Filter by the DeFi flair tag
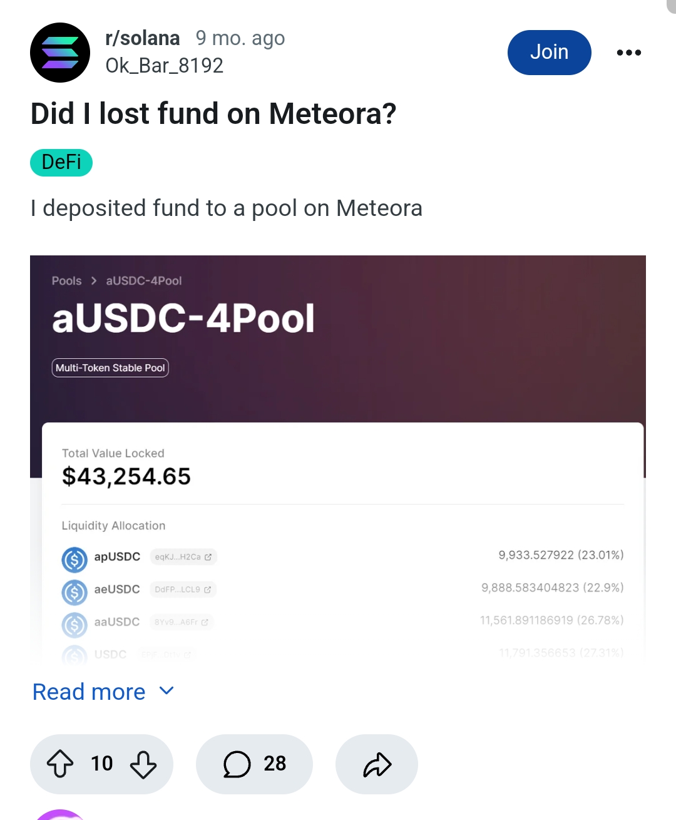 61,163
